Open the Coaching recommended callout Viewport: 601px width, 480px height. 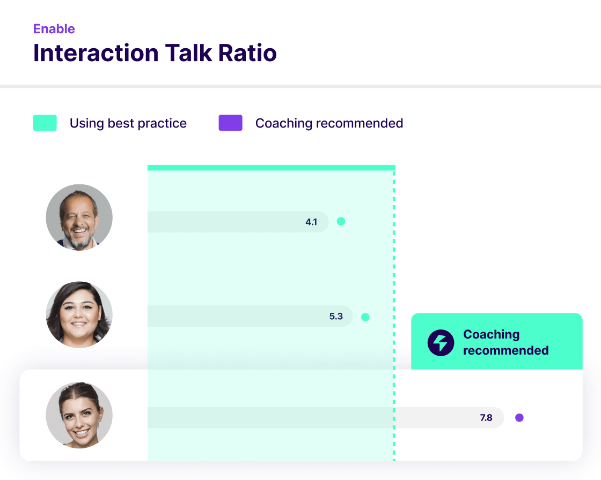pos(497,341)
